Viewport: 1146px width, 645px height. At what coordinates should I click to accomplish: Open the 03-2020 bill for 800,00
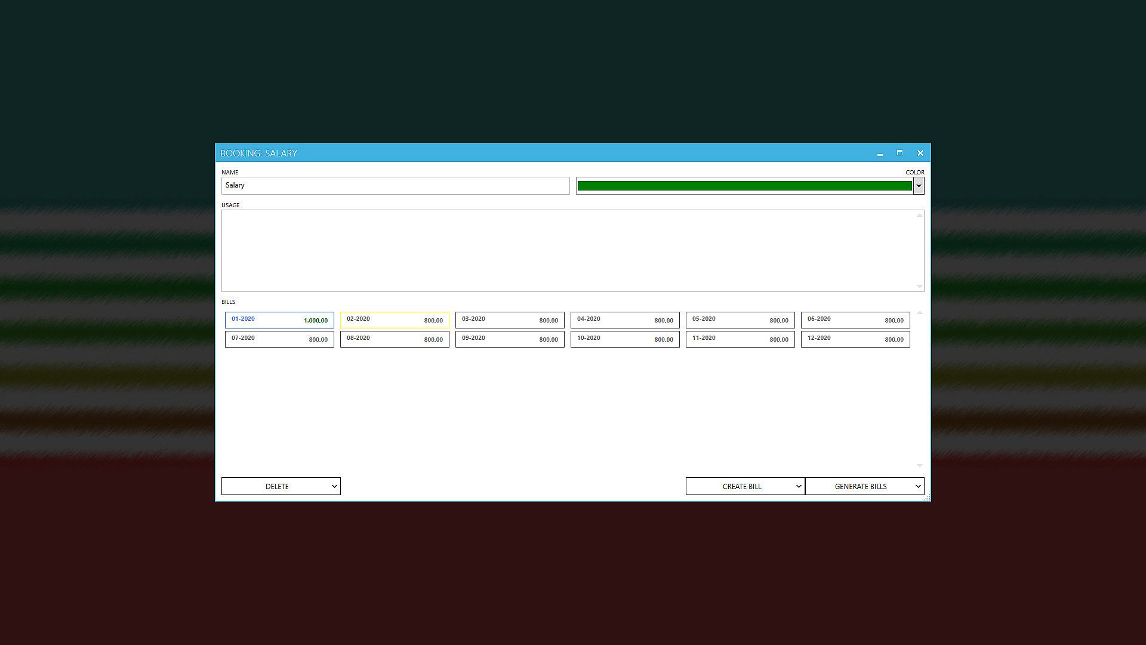[510, 320]
